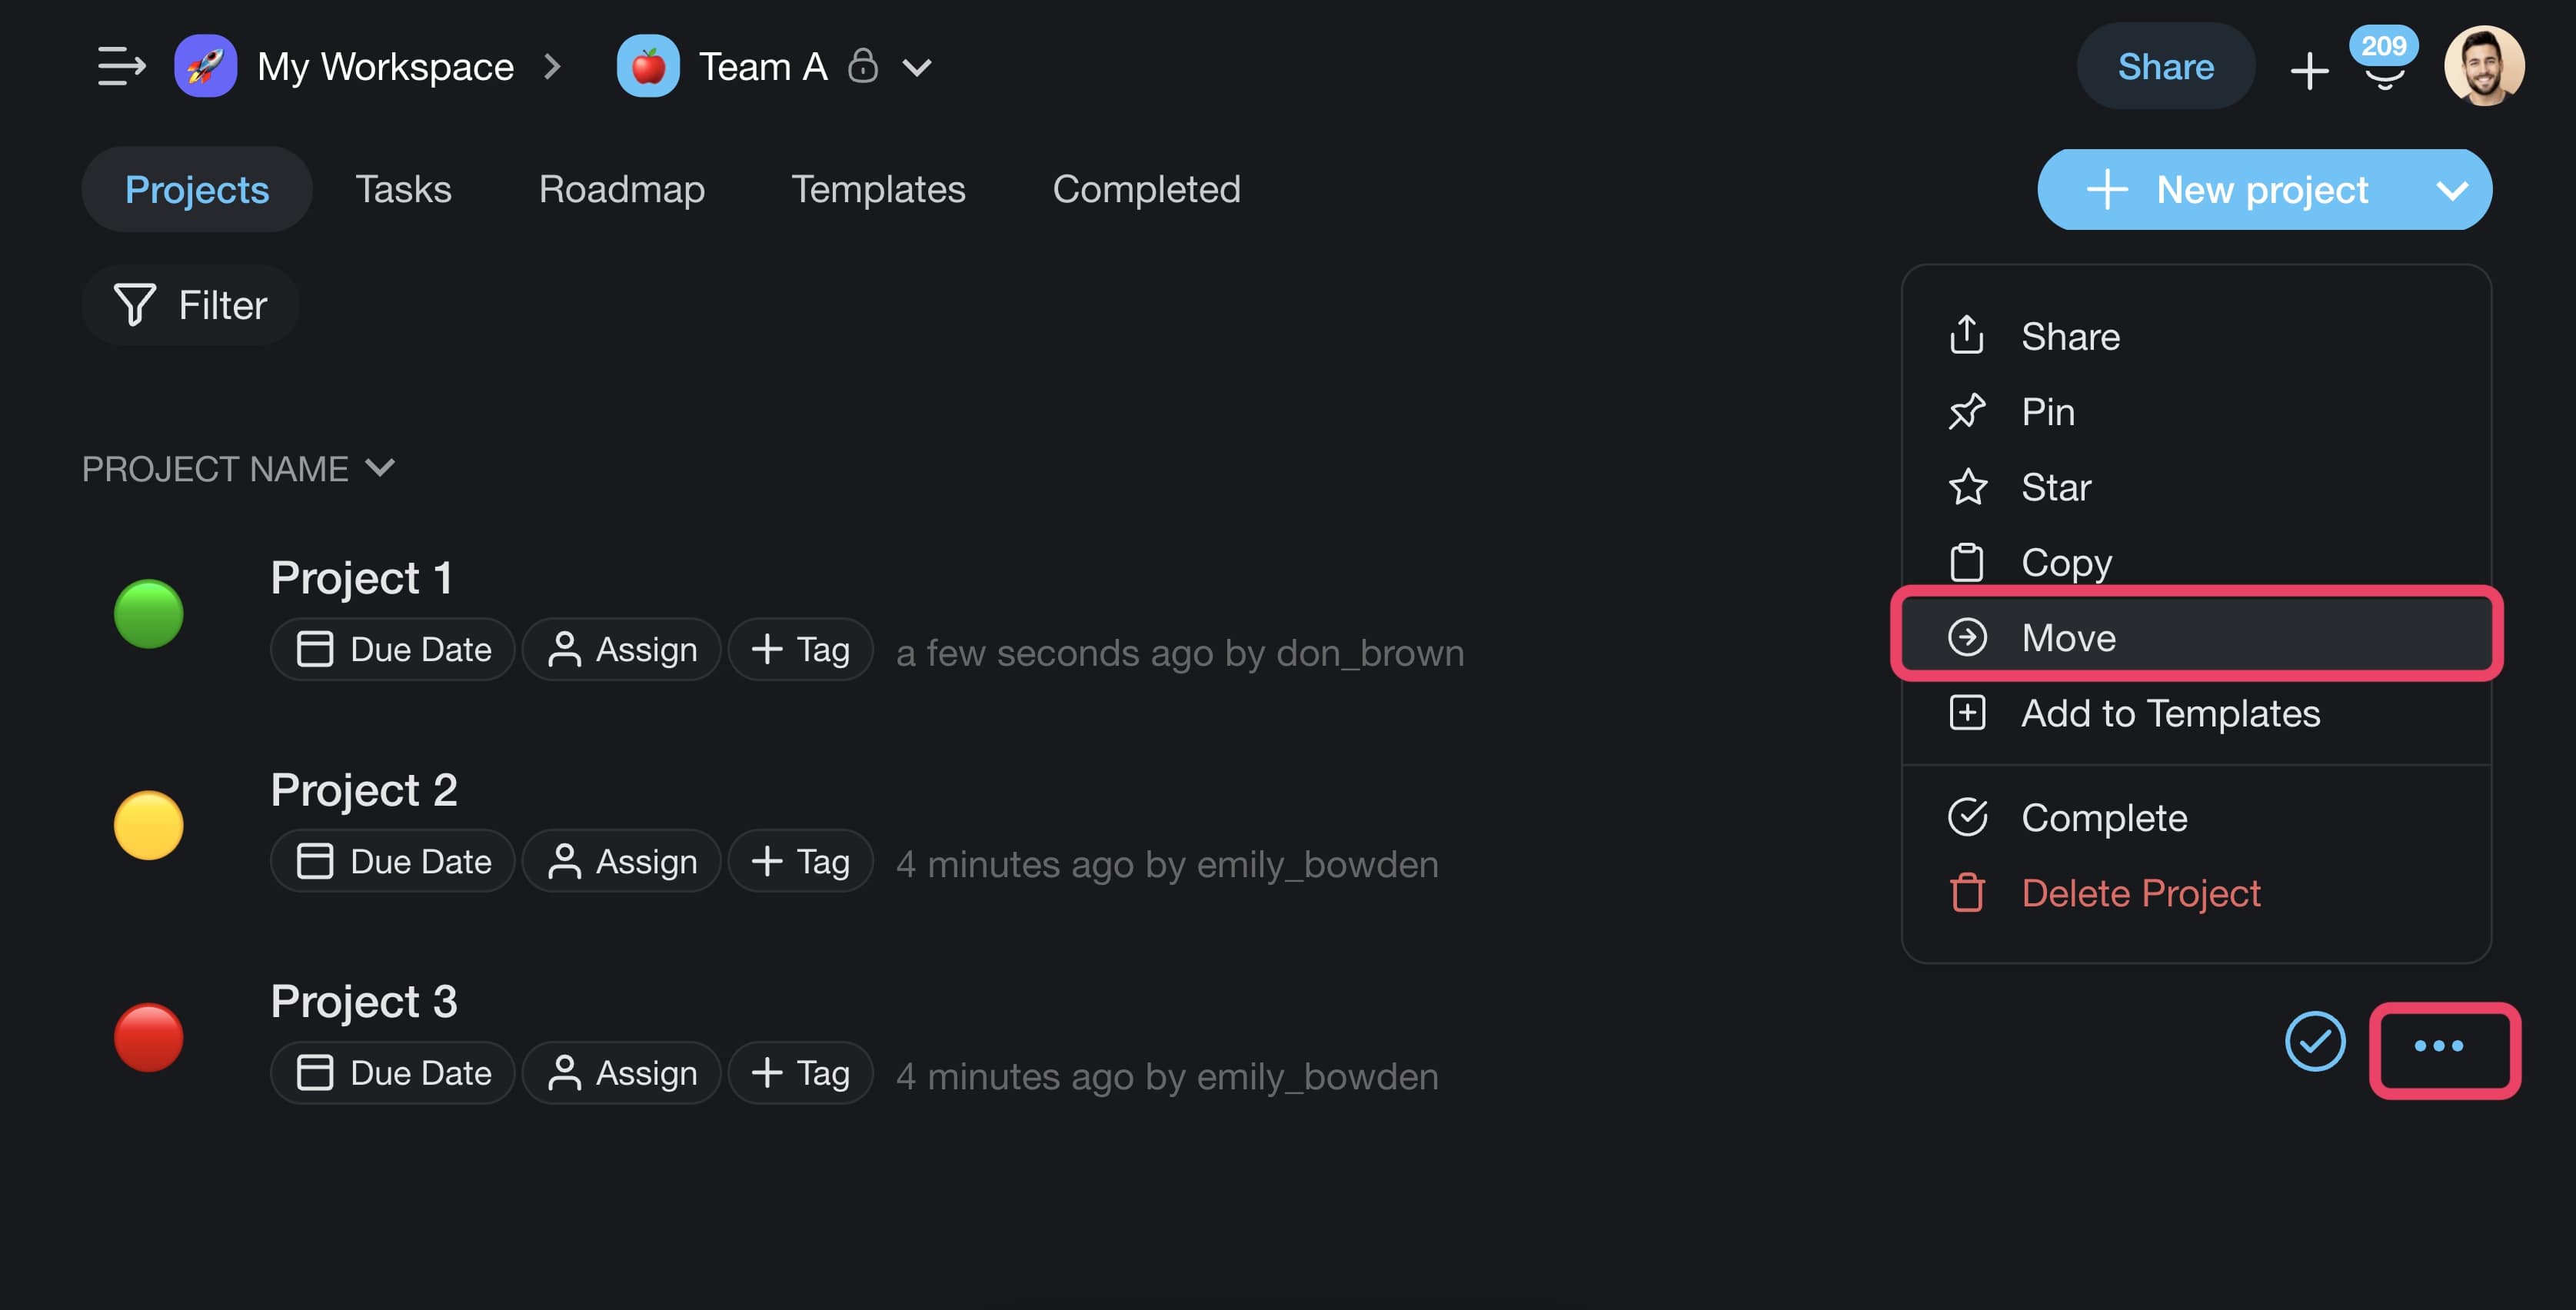Viewport: 2576px width, 1310px height.
Task: Expand the Team A dropdown chevron
Action: coord(917,68)
